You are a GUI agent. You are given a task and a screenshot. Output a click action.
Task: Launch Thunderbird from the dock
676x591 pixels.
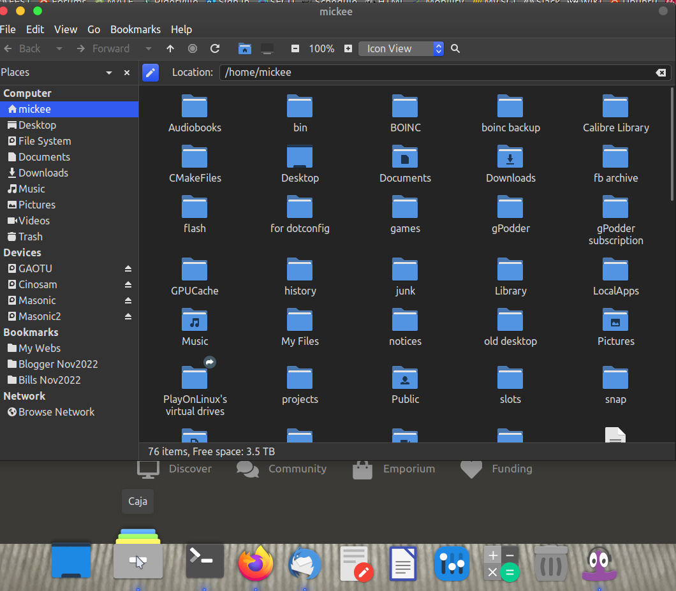pos(305,563)
